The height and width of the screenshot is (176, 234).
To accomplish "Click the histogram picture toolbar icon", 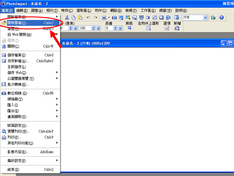I will click(135, 18).
